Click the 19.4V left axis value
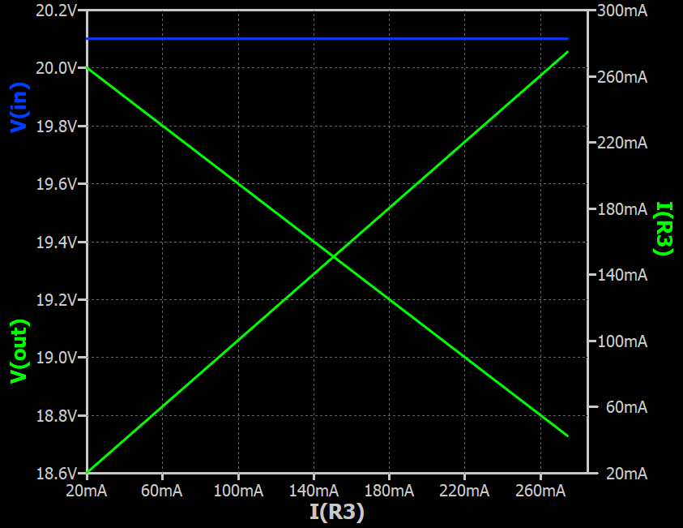Image resolution: width=683 pixels, height=528 pixels. (x=56, y=242)
